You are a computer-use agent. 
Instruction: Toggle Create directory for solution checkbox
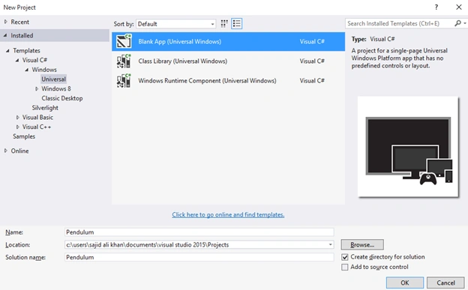[x=345, y=257]
